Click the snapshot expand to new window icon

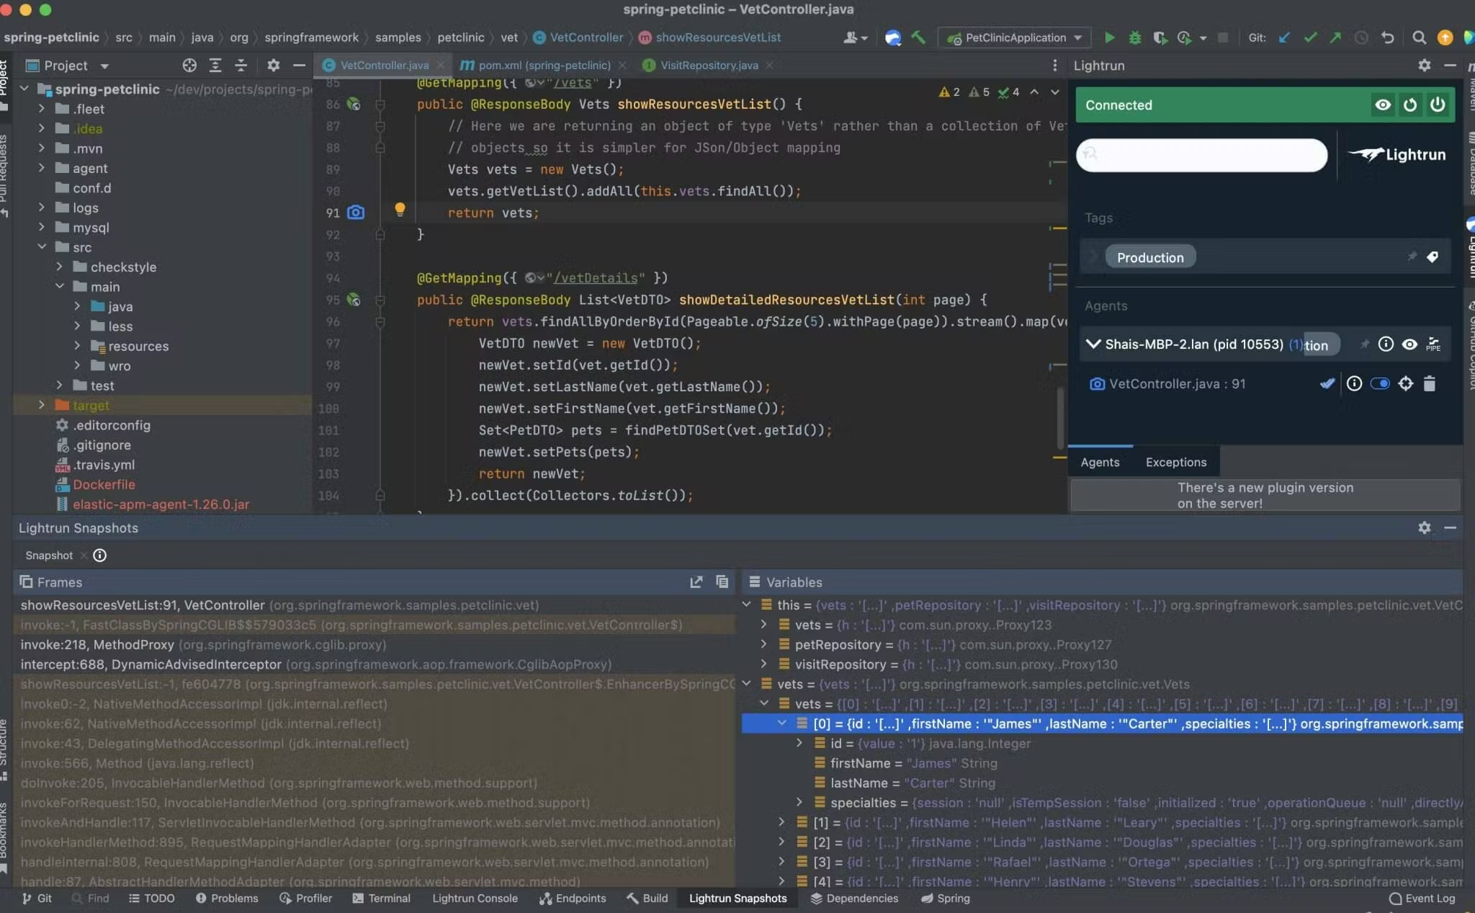pos(695,583)
